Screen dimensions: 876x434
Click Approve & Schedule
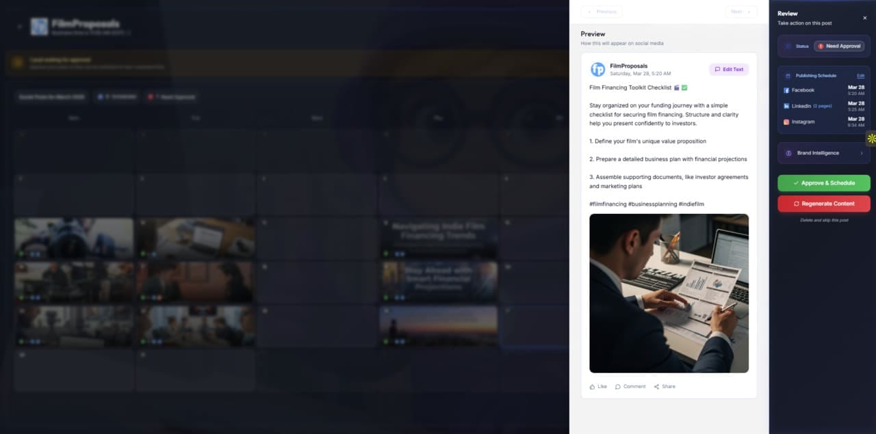pos(824,183)
